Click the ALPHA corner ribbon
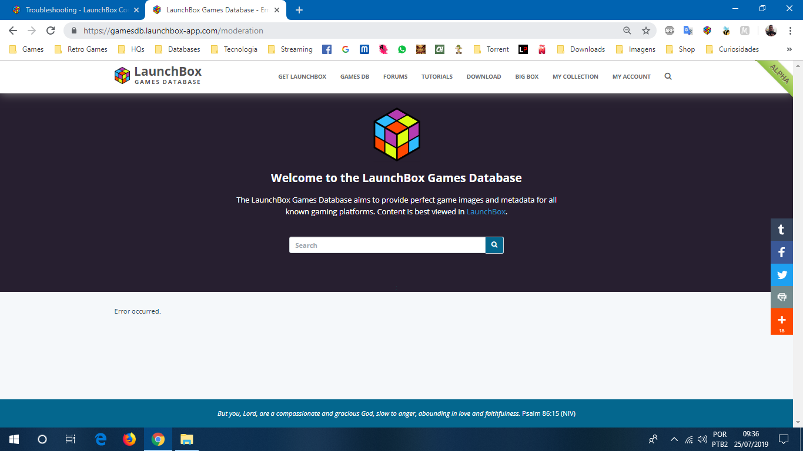The height and width of the screenshot is (451, 803). click(x=779, y=75)
